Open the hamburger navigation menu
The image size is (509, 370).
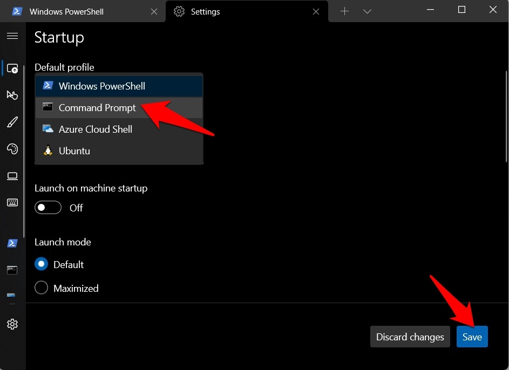[12, 36]
